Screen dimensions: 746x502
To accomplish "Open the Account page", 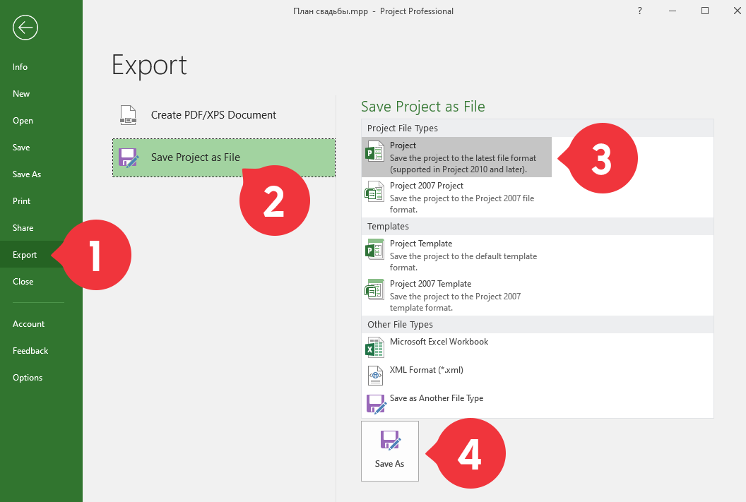I will pos(42,324).
